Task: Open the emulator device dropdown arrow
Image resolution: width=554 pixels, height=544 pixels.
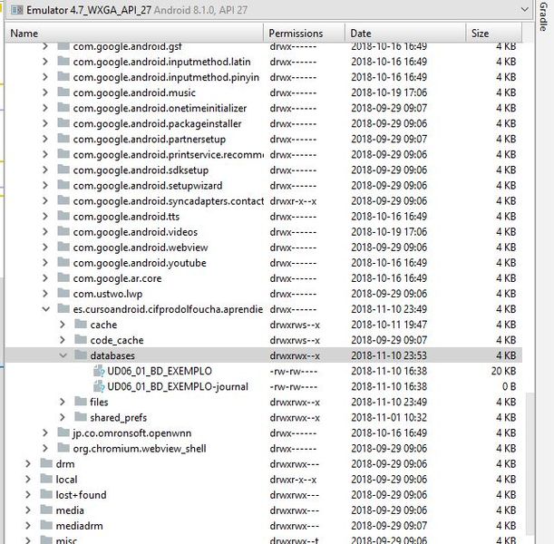Action: coord(525,10)
